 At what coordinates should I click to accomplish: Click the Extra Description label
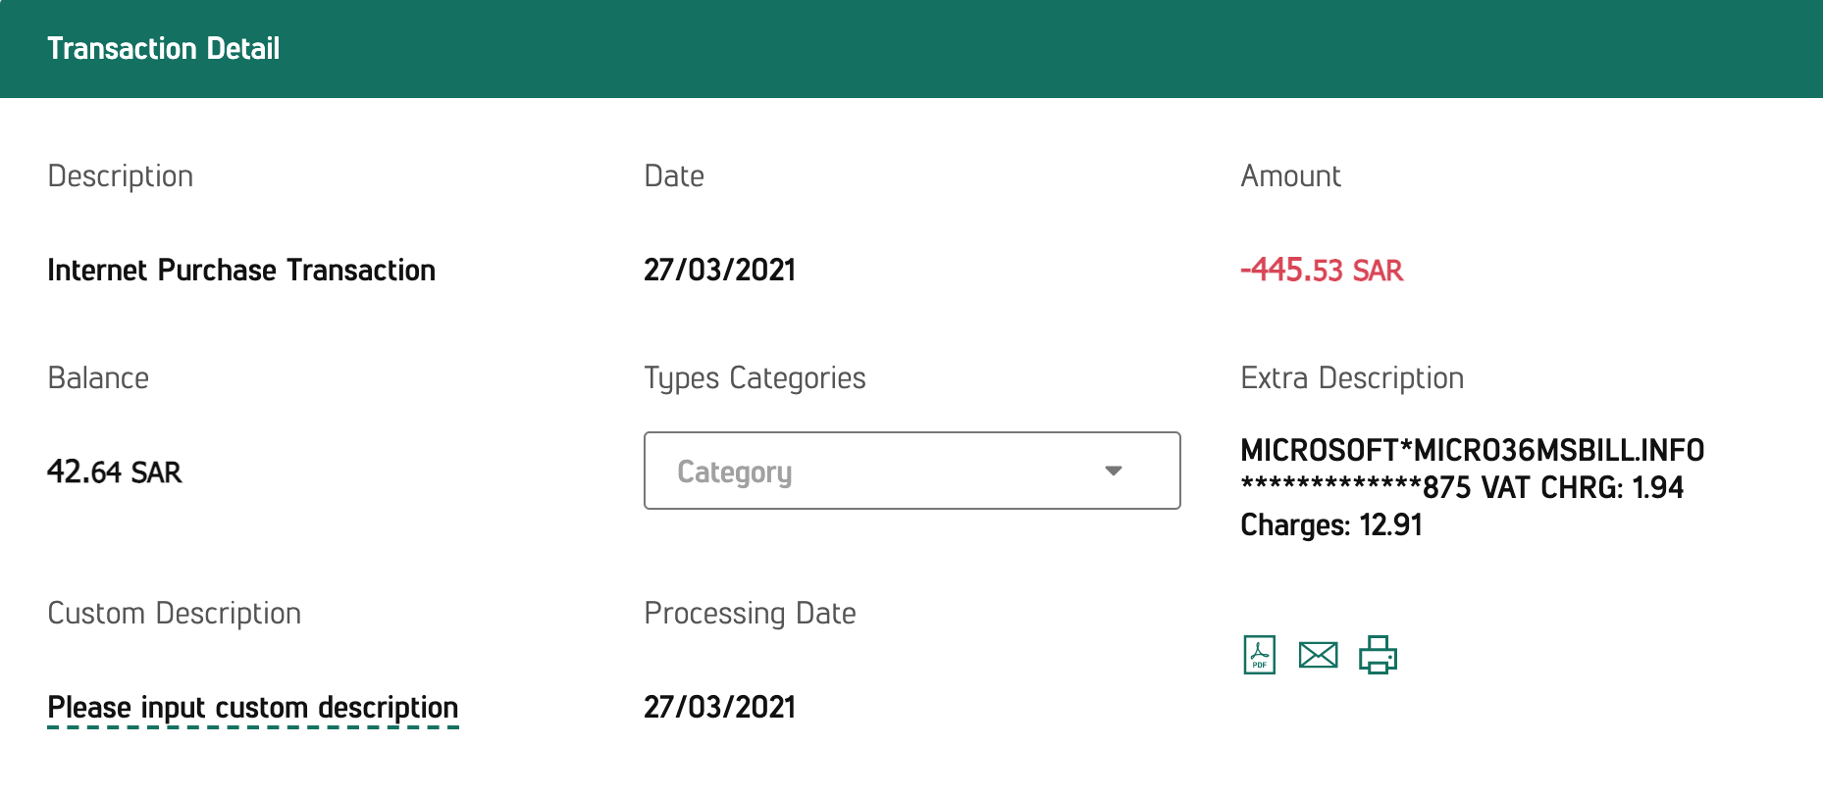(x=1352, y=378)
